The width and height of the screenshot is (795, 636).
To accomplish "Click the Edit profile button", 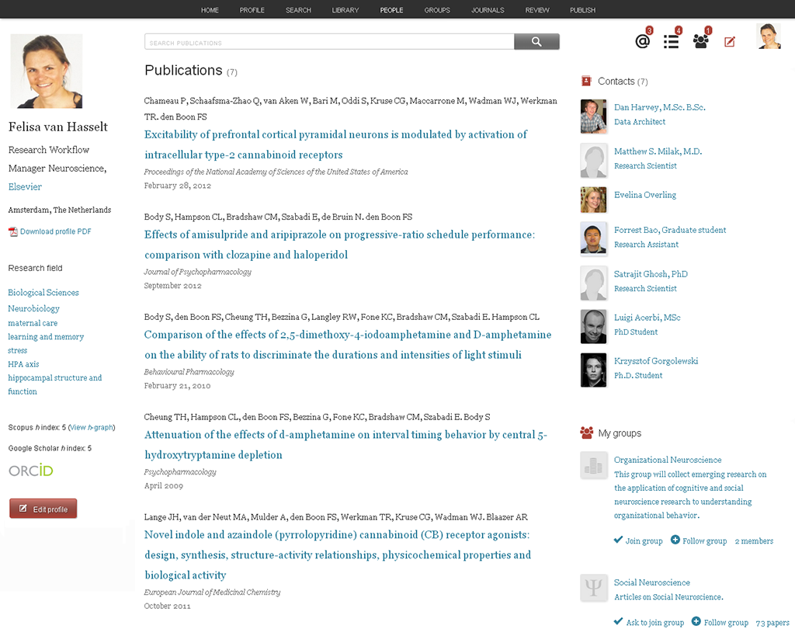I will click(x=43, y=509).
